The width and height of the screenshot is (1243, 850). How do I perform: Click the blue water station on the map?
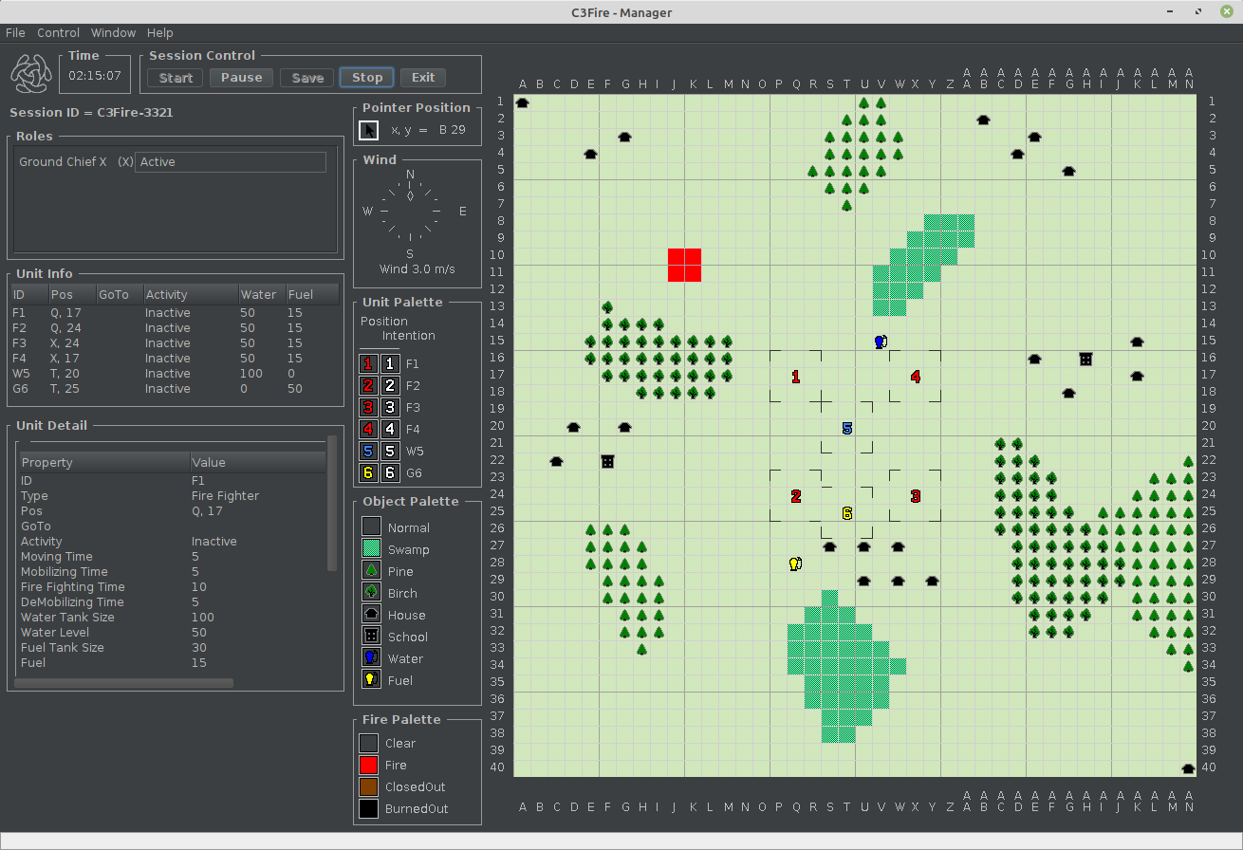(x=881, y=342)
